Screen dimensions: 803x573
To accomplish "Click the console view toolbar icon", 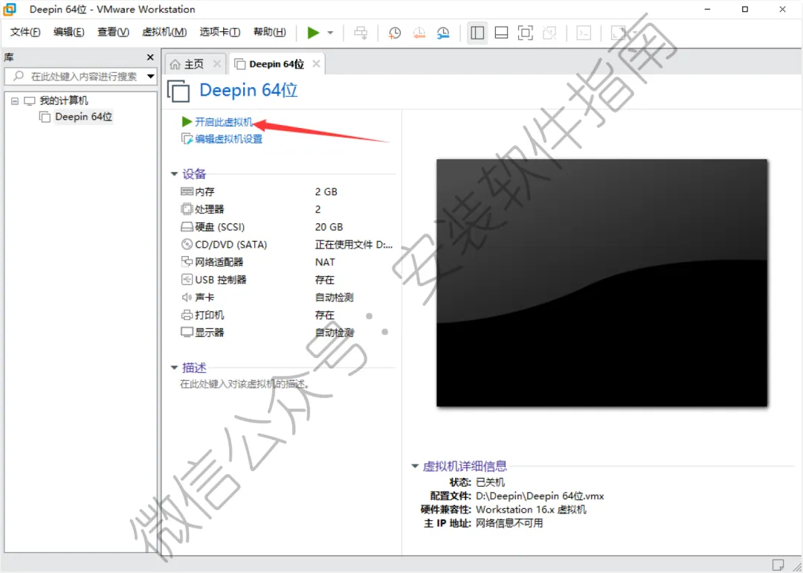I will click(x=584, y=33).
